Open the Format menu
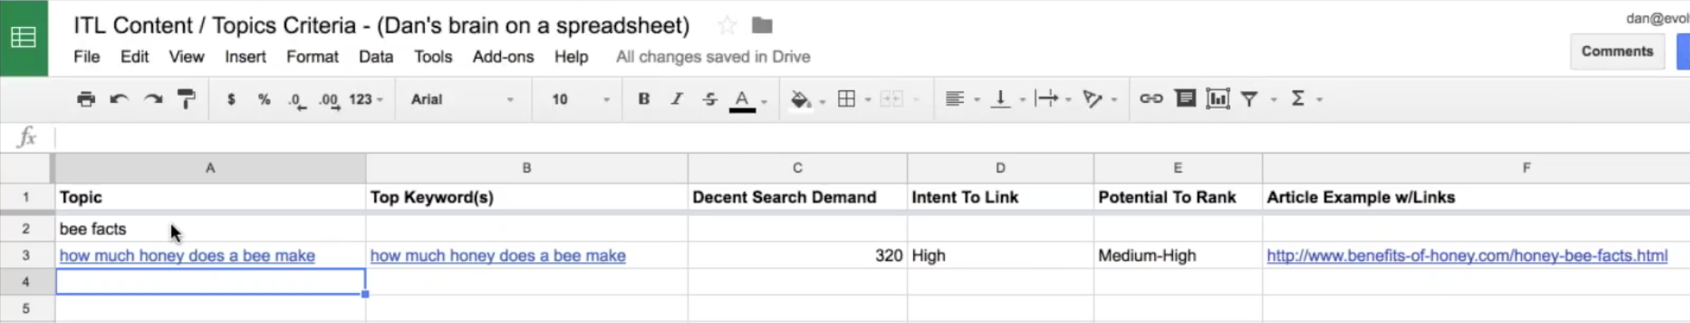Image resolution: width=1690 pixels, height=323 pixels. pos(312,57)
